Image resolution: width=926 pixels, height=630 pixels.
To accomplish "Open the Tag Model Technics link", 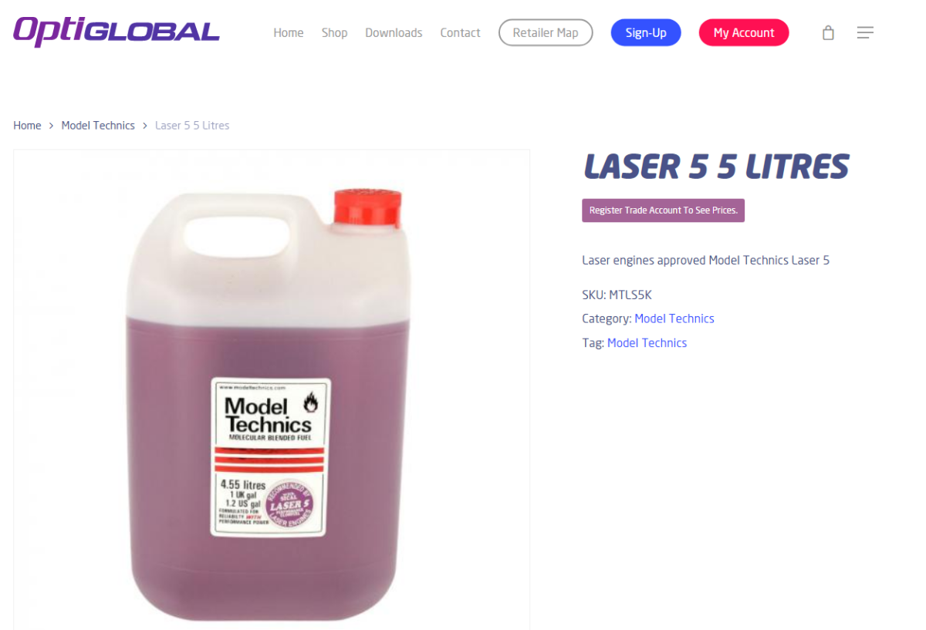I will (647, 342).
